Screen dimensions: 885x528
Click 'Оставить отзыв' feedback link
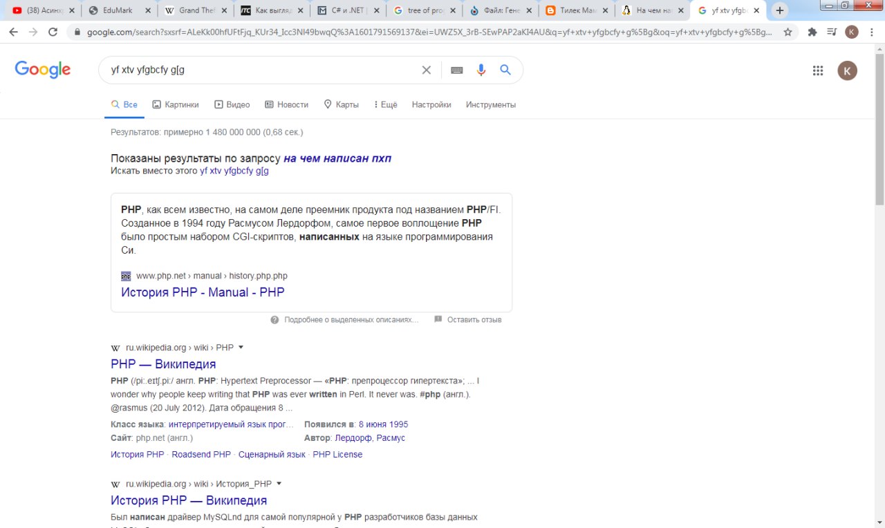tap(474, 320)
